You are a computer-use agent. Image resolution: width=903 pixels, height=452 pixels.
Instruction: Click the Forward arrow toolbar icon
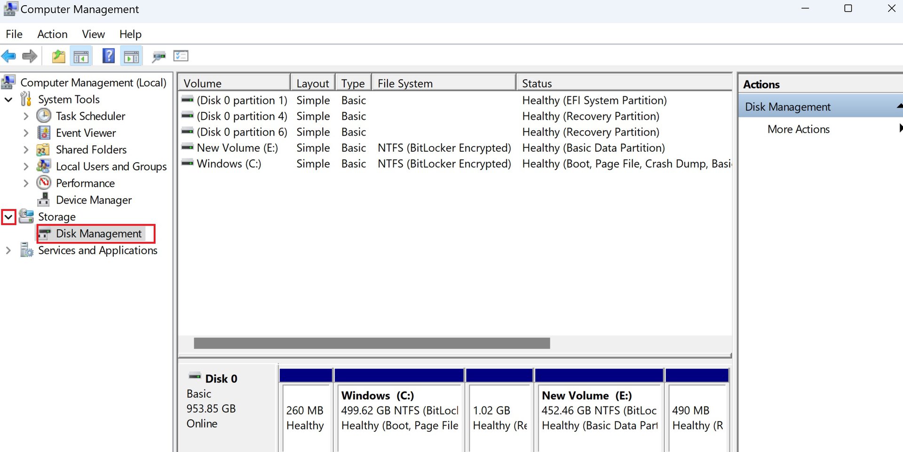point(30,56)
